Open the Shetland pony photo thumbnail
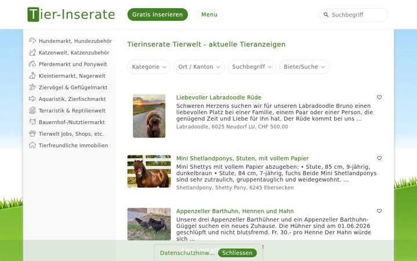This screenshot has height=261, width=417. coord(149,172)
